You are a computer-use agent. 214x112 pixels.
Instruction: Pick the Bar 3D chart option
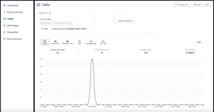coord(103,42)
